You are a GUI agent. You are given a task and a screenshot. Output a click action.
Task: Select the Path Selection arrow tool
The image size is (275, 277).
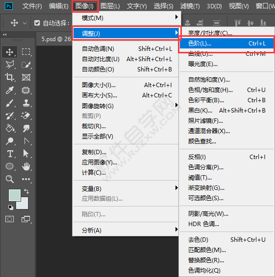[x=26, y=153]
